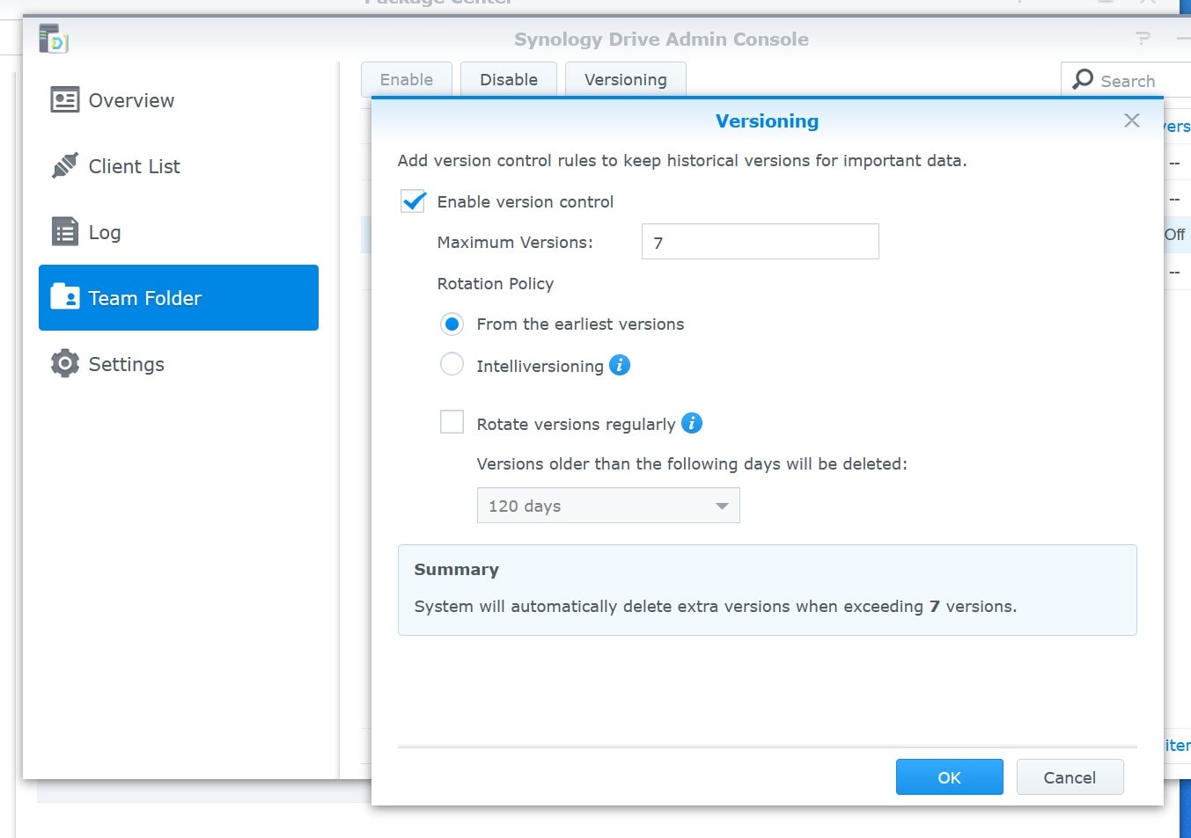
Task: Select the From the earliest versions radio
Action: [452, 324]
